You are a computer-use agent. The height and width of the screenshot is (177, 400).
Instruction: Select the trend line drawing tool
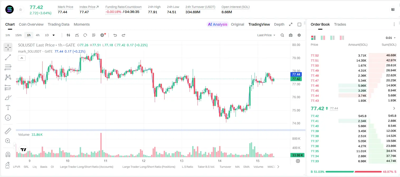point(8,57)
